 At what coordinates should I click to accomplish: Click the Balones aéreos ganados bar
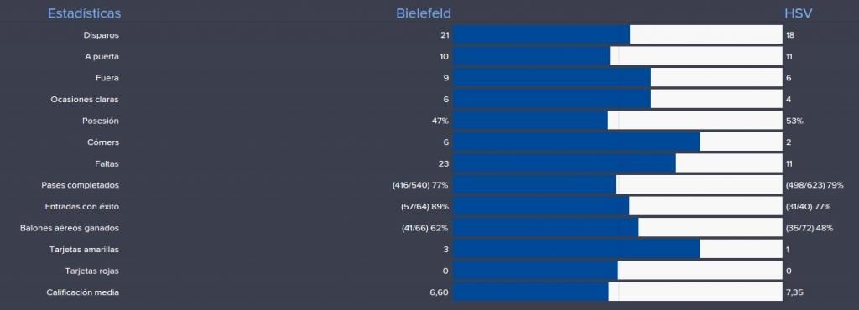(618, 228)
